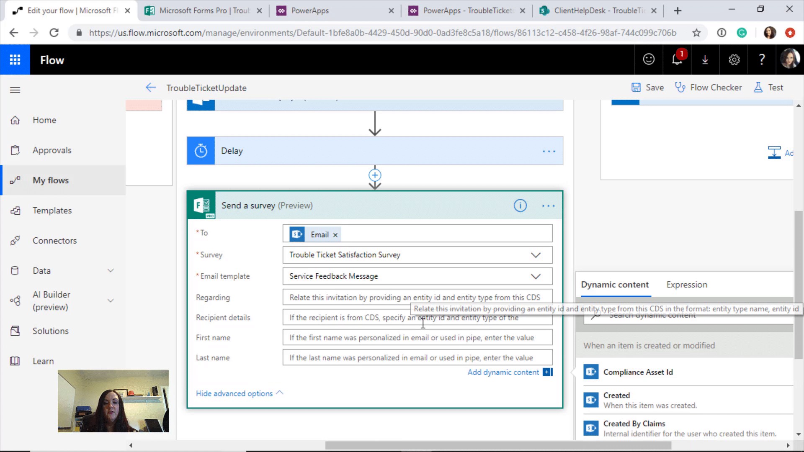Image resolution: width=804 pixels, height=452 pixels.
Task: Go back in browser history
Action: 14,33
